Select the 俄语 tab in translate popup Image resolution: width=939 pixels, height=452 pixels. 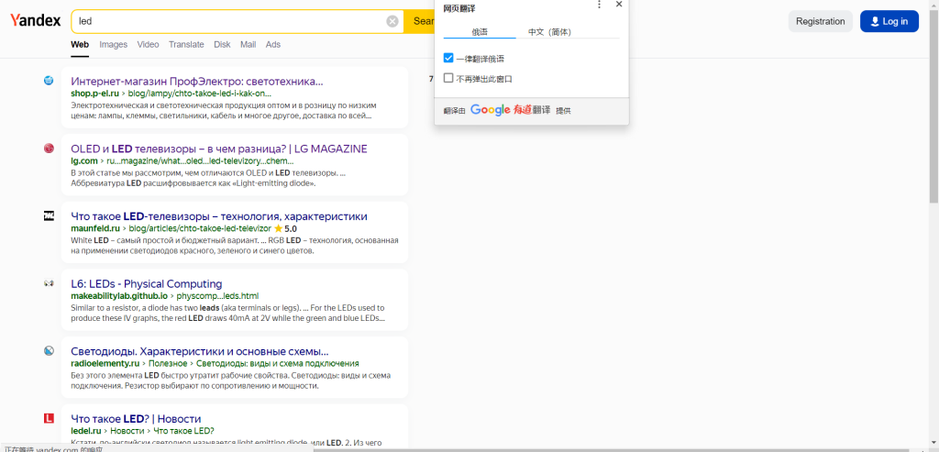(480, 32)
